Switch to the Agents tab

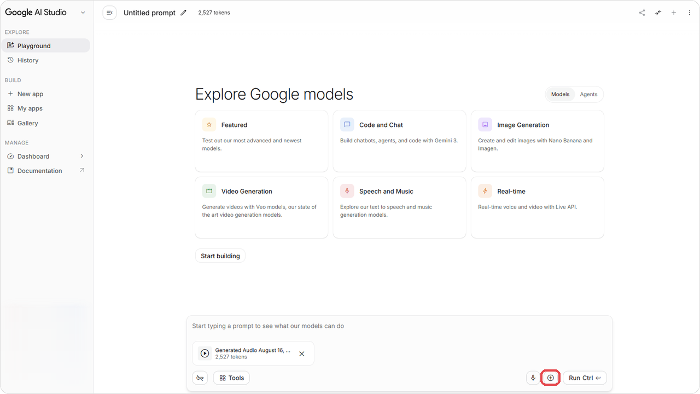588,94
